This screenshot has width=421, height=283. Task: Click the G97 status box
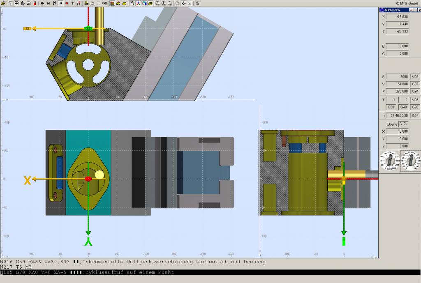point(415,84)
